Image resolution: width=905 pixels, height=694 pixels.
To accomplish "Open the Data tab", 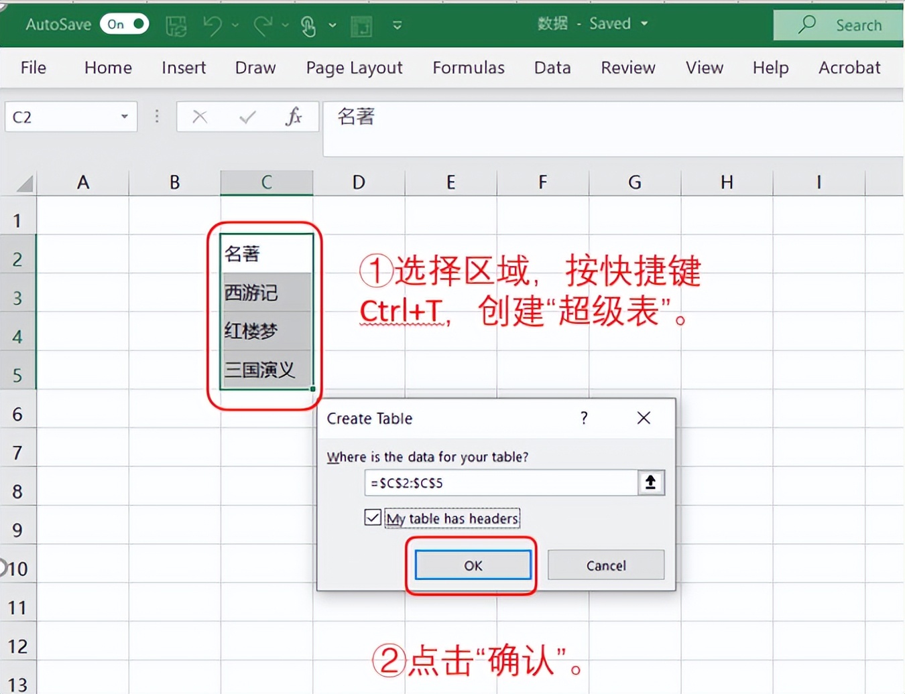I will click(552, 68).
